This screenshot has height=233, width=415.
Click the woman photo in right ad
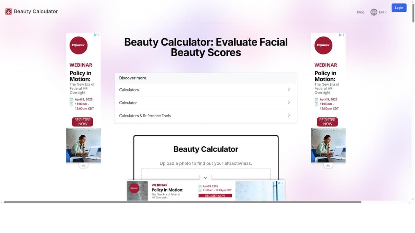[328, 145]
